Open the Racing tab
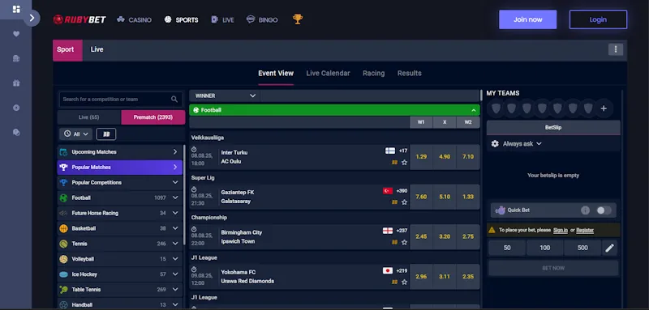649x310 pixels. (x=374, y=74)
